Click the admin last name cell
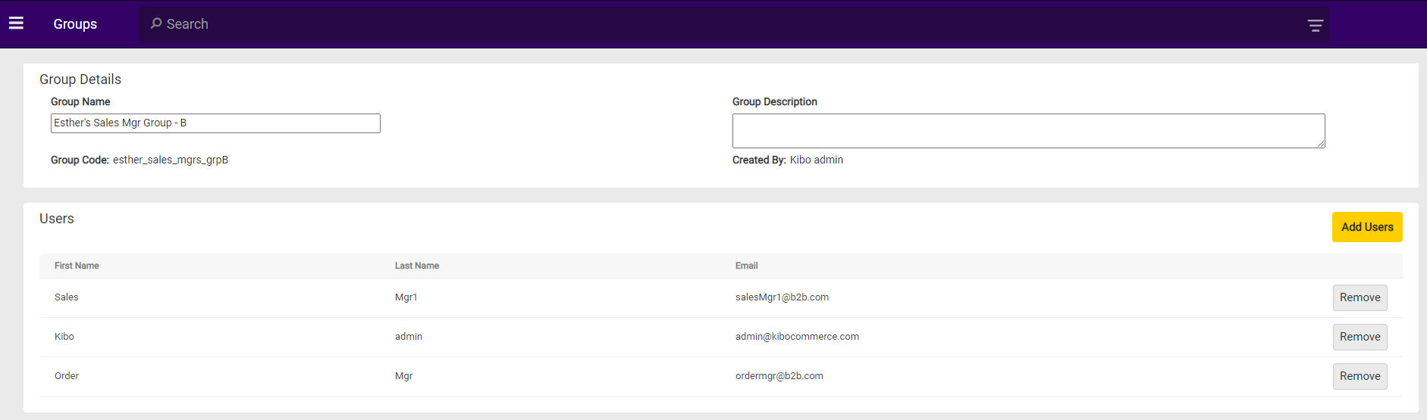1427x420 pixels. pos(409,337)
